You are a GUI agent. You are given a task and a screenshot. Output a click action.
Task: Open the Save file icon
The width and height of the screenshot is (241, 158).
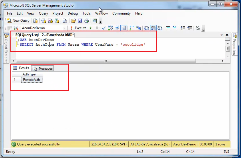pos(80,21)
